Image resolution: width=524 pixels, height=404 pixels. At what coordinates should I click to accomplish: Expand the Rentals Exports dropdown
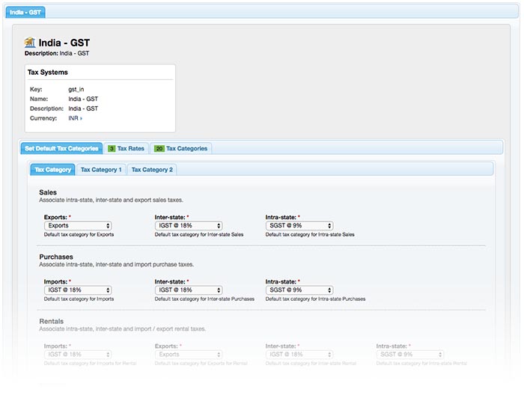coord(189,355)
